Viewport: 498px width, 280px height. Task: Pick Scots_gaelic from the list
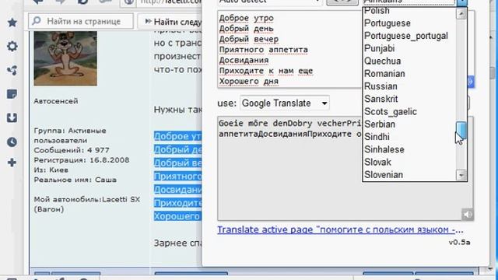point(391,112)
